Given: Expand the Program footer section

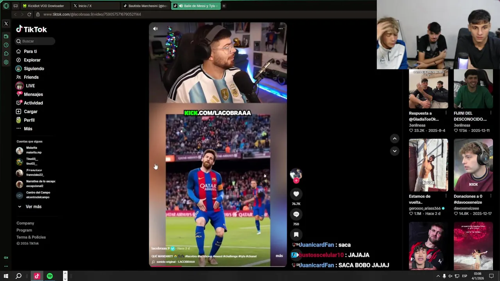Looking at the screenshot, I should coord(24,230).
